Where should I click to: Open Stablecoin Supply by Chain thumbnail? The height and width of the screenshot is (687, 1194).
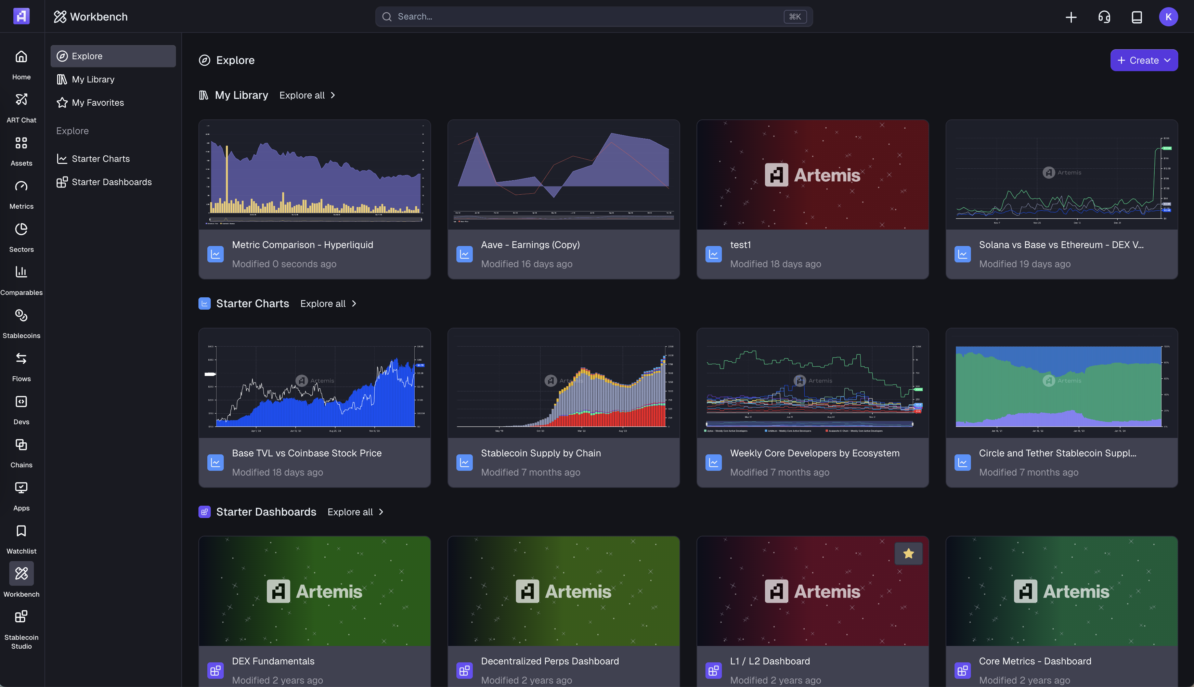563,383
